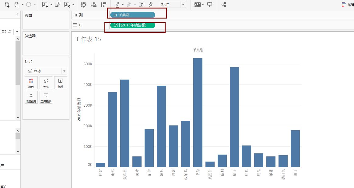
Task: Select the 书架 bar in chart
Action: (198, 113)
